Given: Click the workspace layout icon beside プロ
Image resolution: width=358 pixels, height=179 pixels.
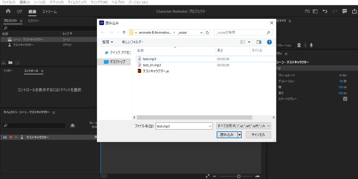Looking at the screenshot, I should (x=315, y=11).
